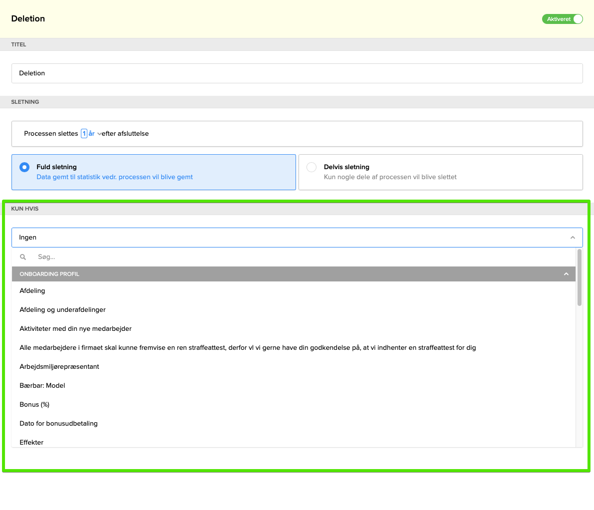Open the år time unit dropdown
Screen dimensions: 594x510
[x=95, y=134]
